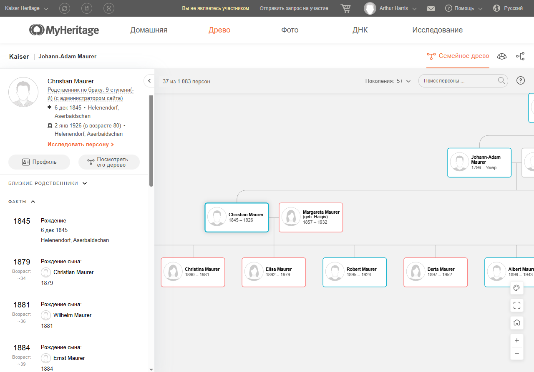The height and width of the screenshot is (372, 534).
Task: Click the side panel scrollbar
Action: point(151,142)
